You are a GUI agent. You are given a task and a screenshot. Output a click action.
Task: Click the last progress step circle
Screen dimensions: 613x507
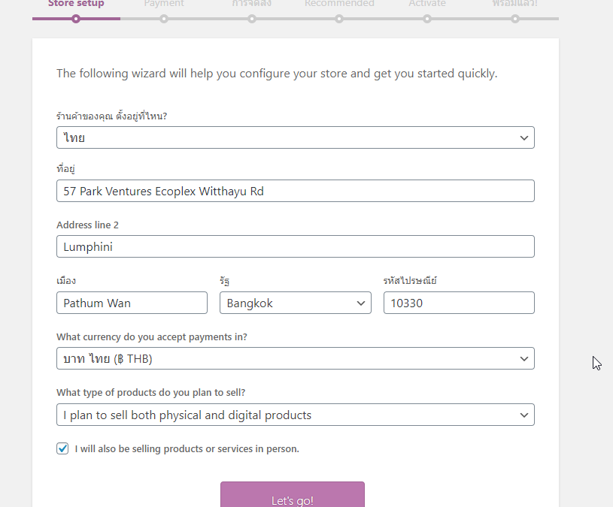coord(515,19)
